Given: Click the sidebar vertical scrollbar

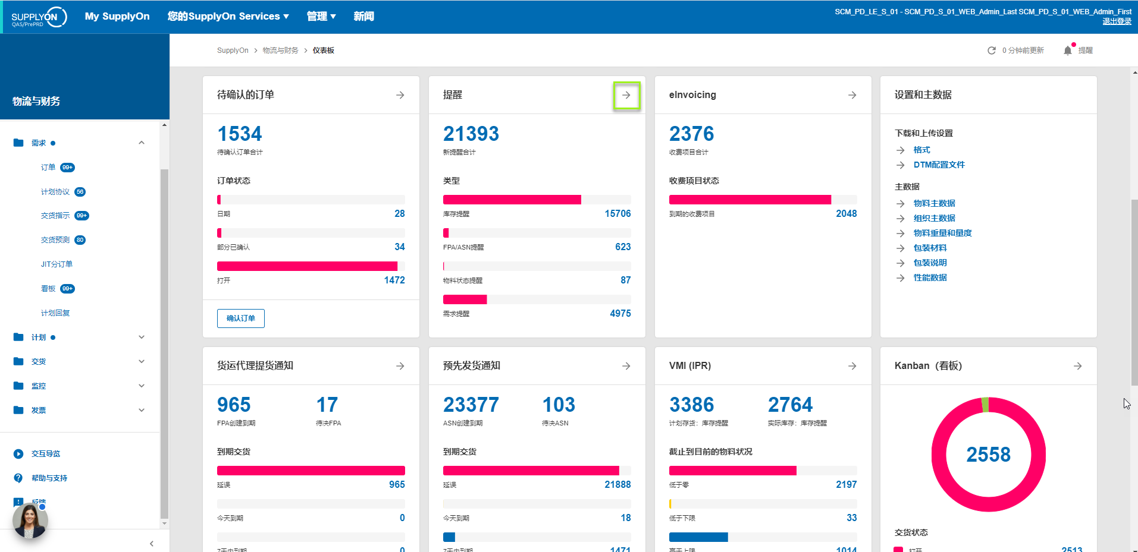Looking at the screenshot, I should point(164,343).
